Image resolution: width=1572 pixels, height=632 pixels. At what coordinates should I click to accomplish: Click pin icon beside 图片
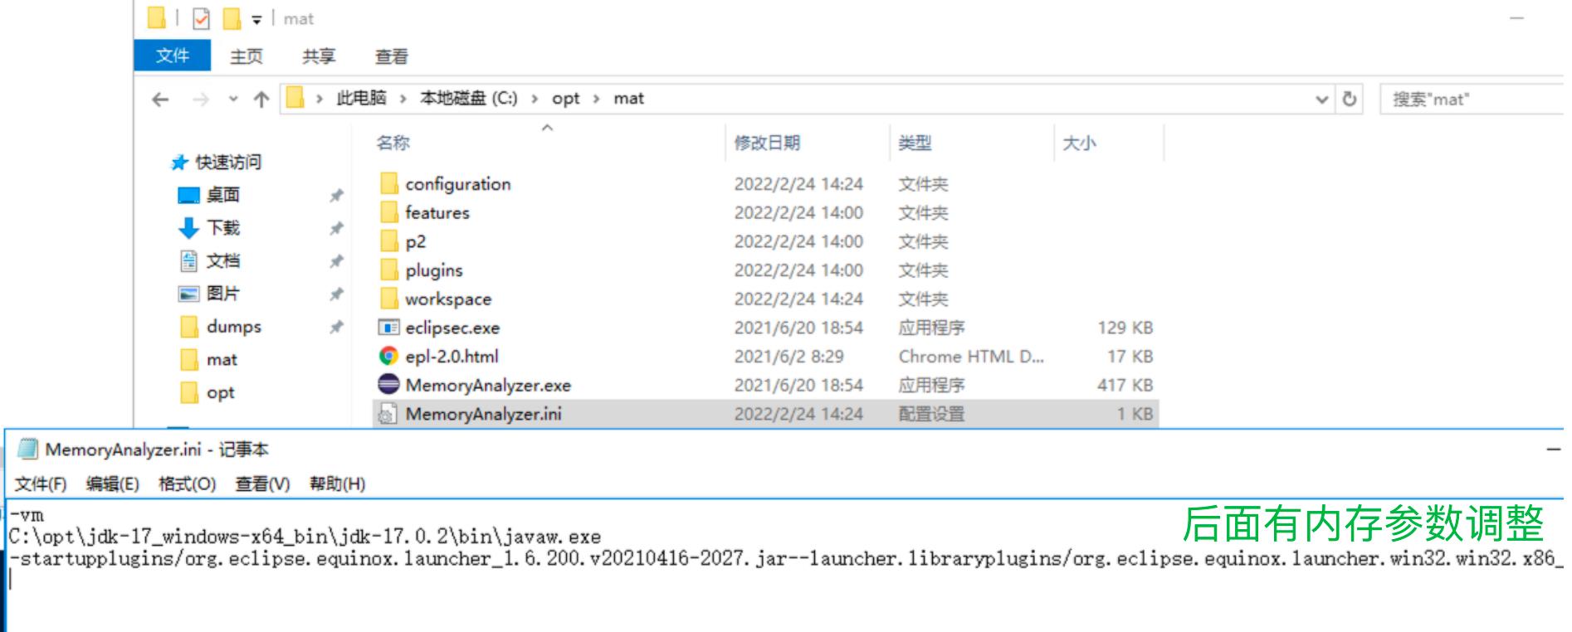tap(336, 294)
